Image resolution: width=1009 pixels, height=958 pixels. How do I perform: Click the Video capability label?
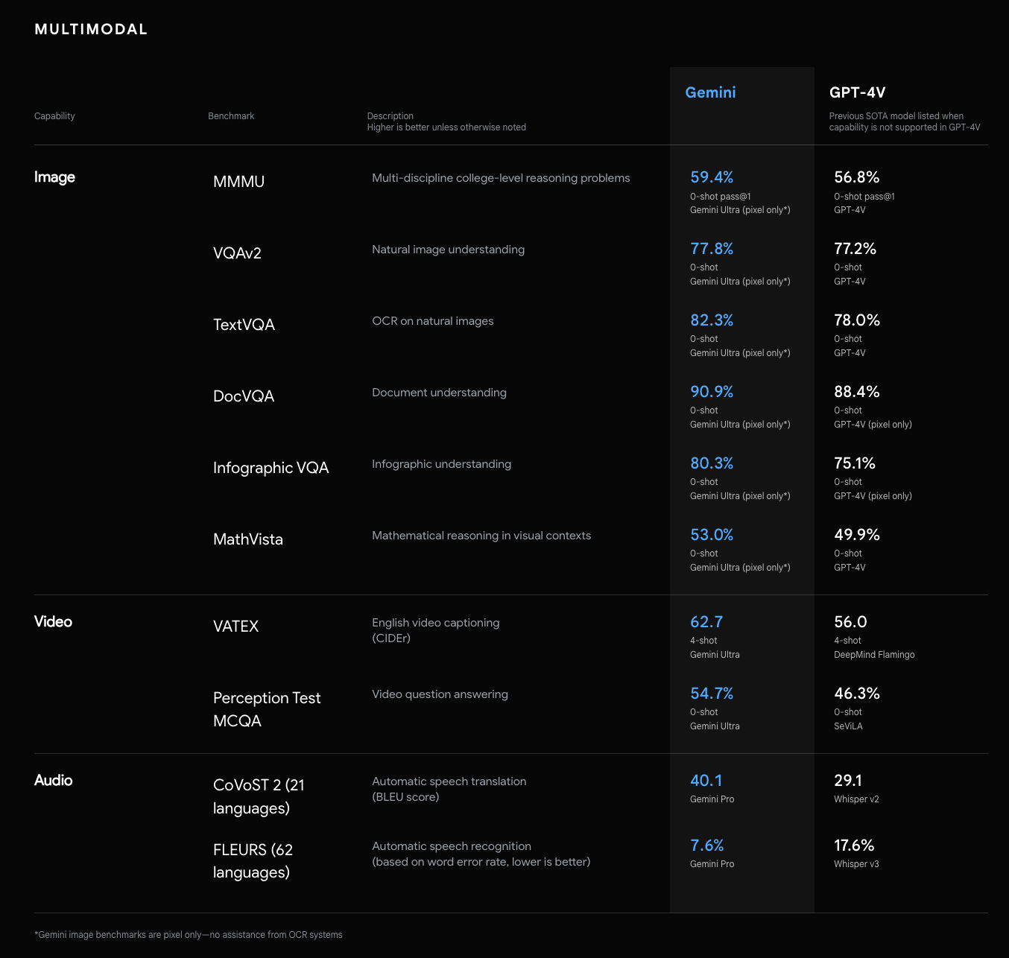coord(53,621)
